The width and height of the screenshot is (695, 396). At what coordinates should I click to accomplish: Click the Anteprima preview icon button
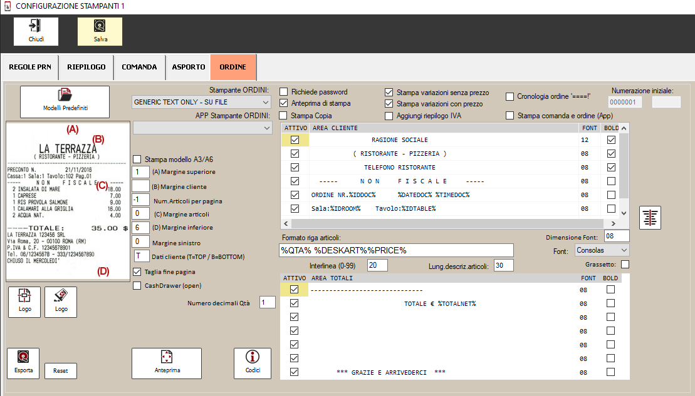[167, 363]
